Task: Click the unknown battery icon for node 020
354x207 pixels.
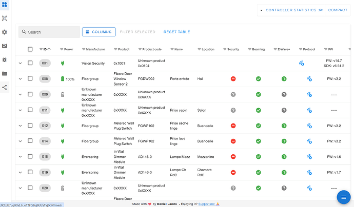Action: (63, 188)
